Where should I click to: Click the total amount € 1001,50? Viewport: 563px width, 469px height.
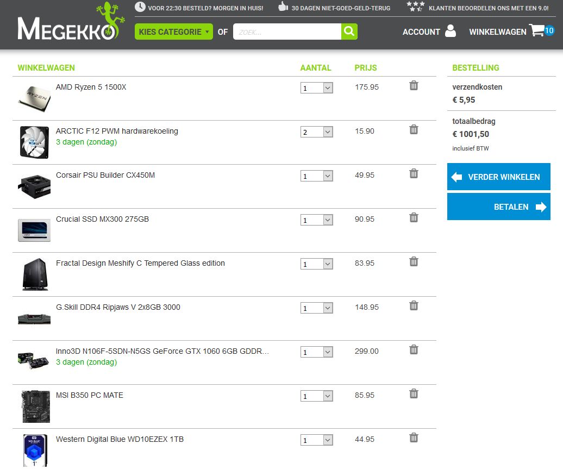coord(471,134)
